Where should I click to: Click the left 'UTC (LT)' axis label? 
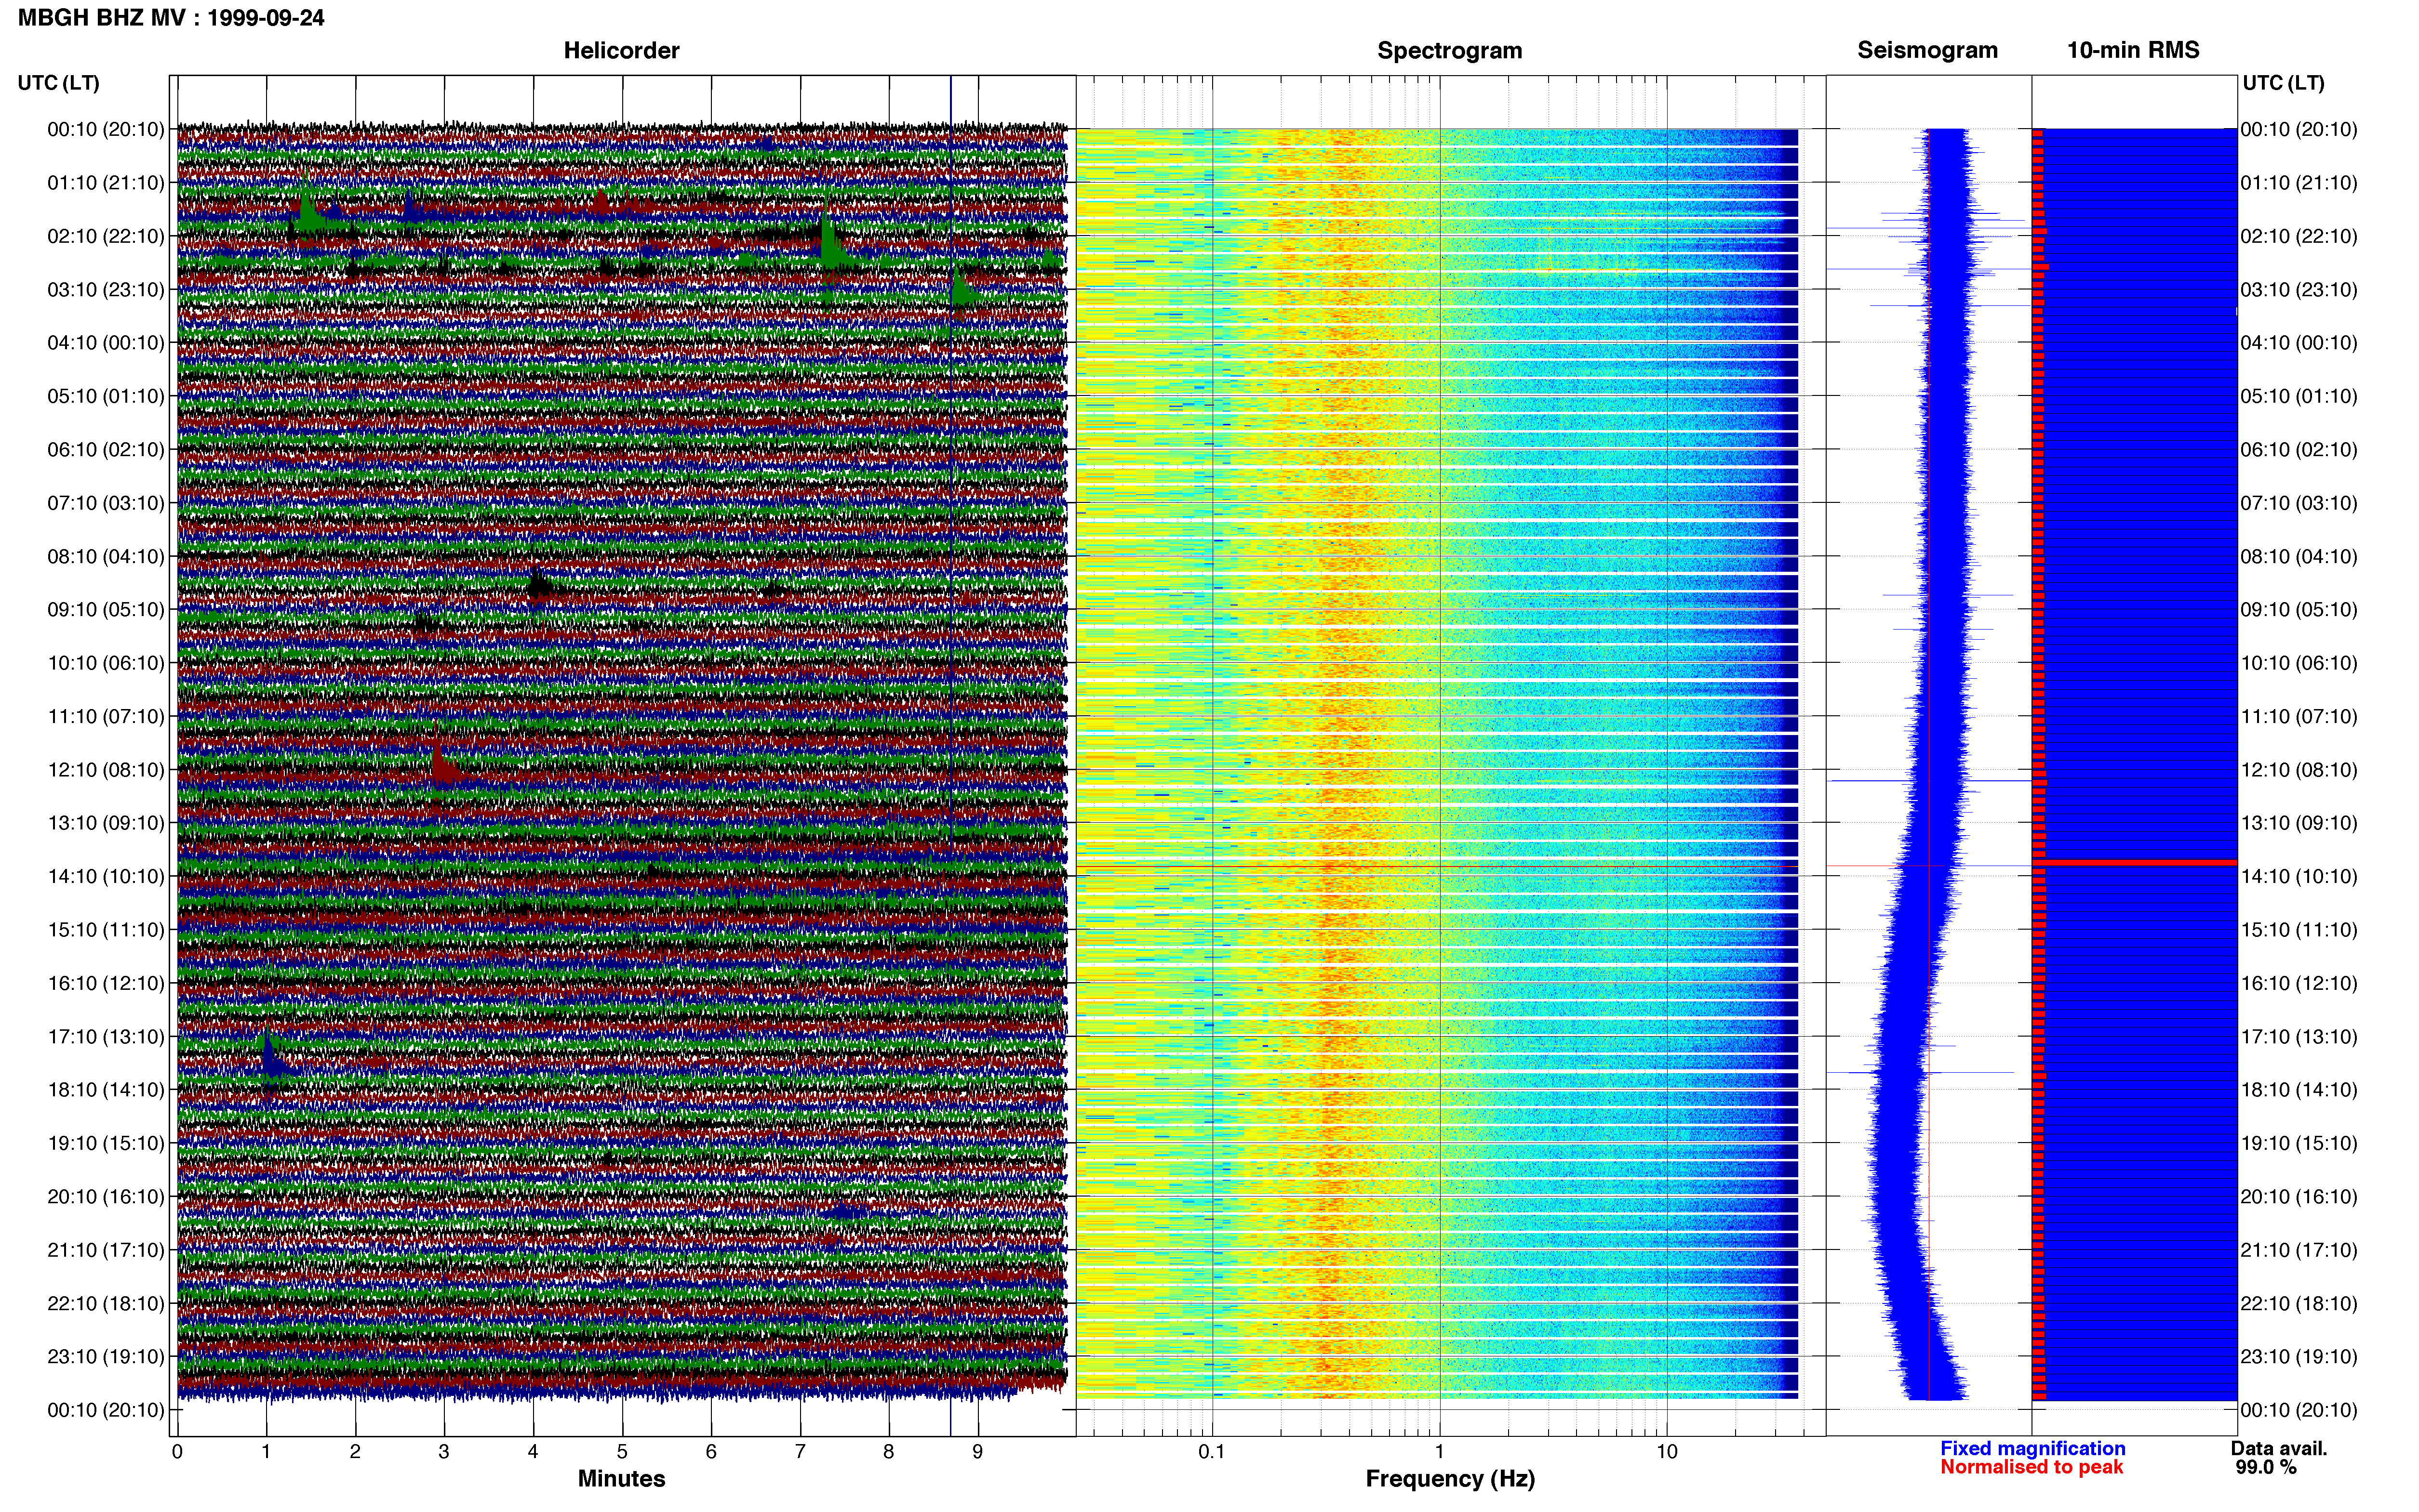click(x=58, y=83)
